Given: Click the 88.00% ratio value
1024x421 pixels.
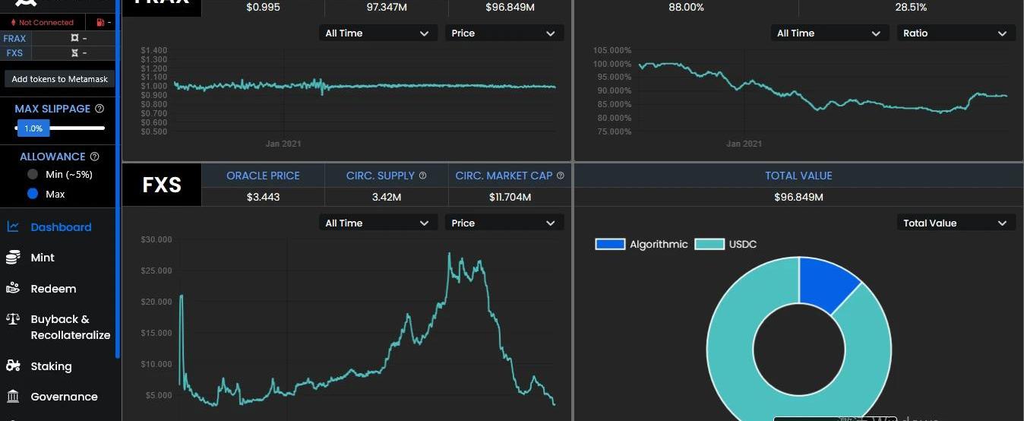Looking at the screenshot, I should tap(686, 8).
